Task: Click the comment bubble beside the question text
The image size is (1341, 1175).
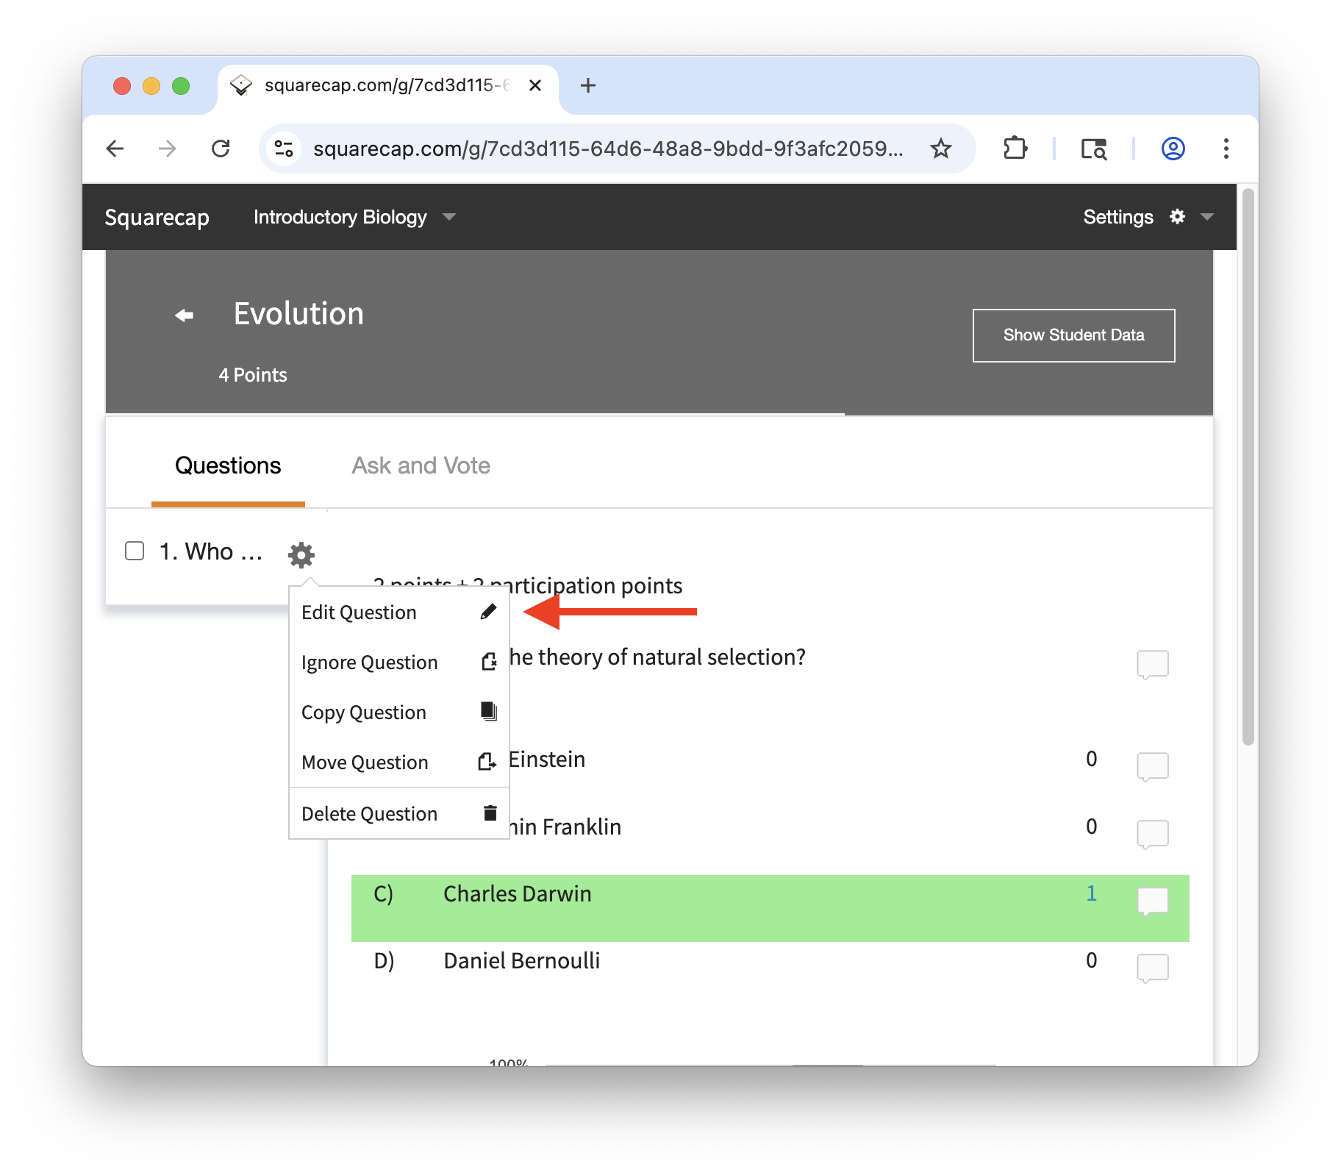Action: pyautogui.click(x=1152, y=663)
